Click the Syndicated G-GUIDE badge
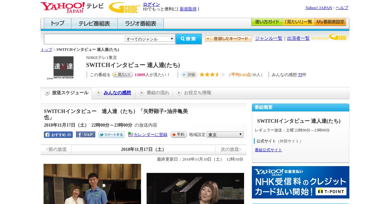390x204 pixels. 329,37
